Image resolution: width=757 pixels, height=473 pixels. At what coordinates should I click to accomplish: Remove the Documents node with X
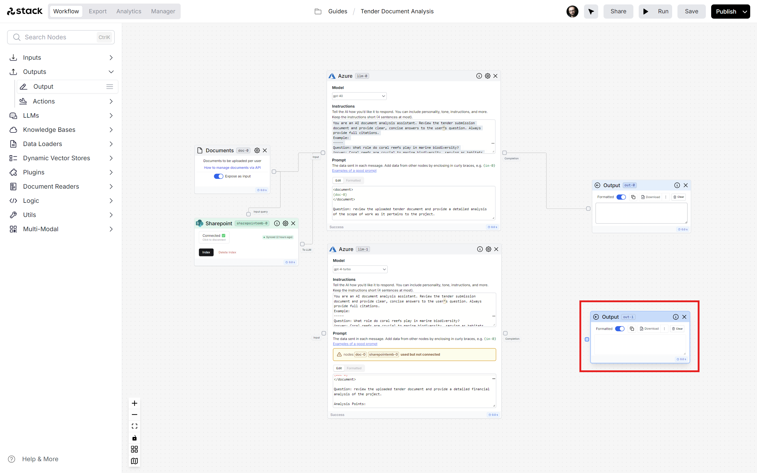pos(265,150)
